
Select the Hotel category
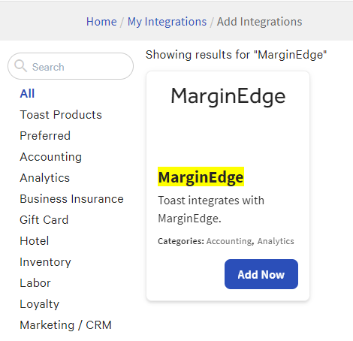[35, 241]
